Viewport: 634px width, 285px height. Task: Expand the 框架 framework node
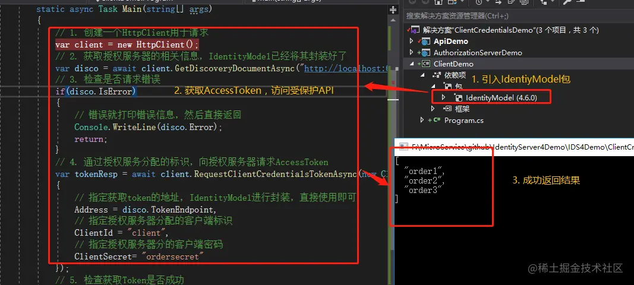[433, 109]
